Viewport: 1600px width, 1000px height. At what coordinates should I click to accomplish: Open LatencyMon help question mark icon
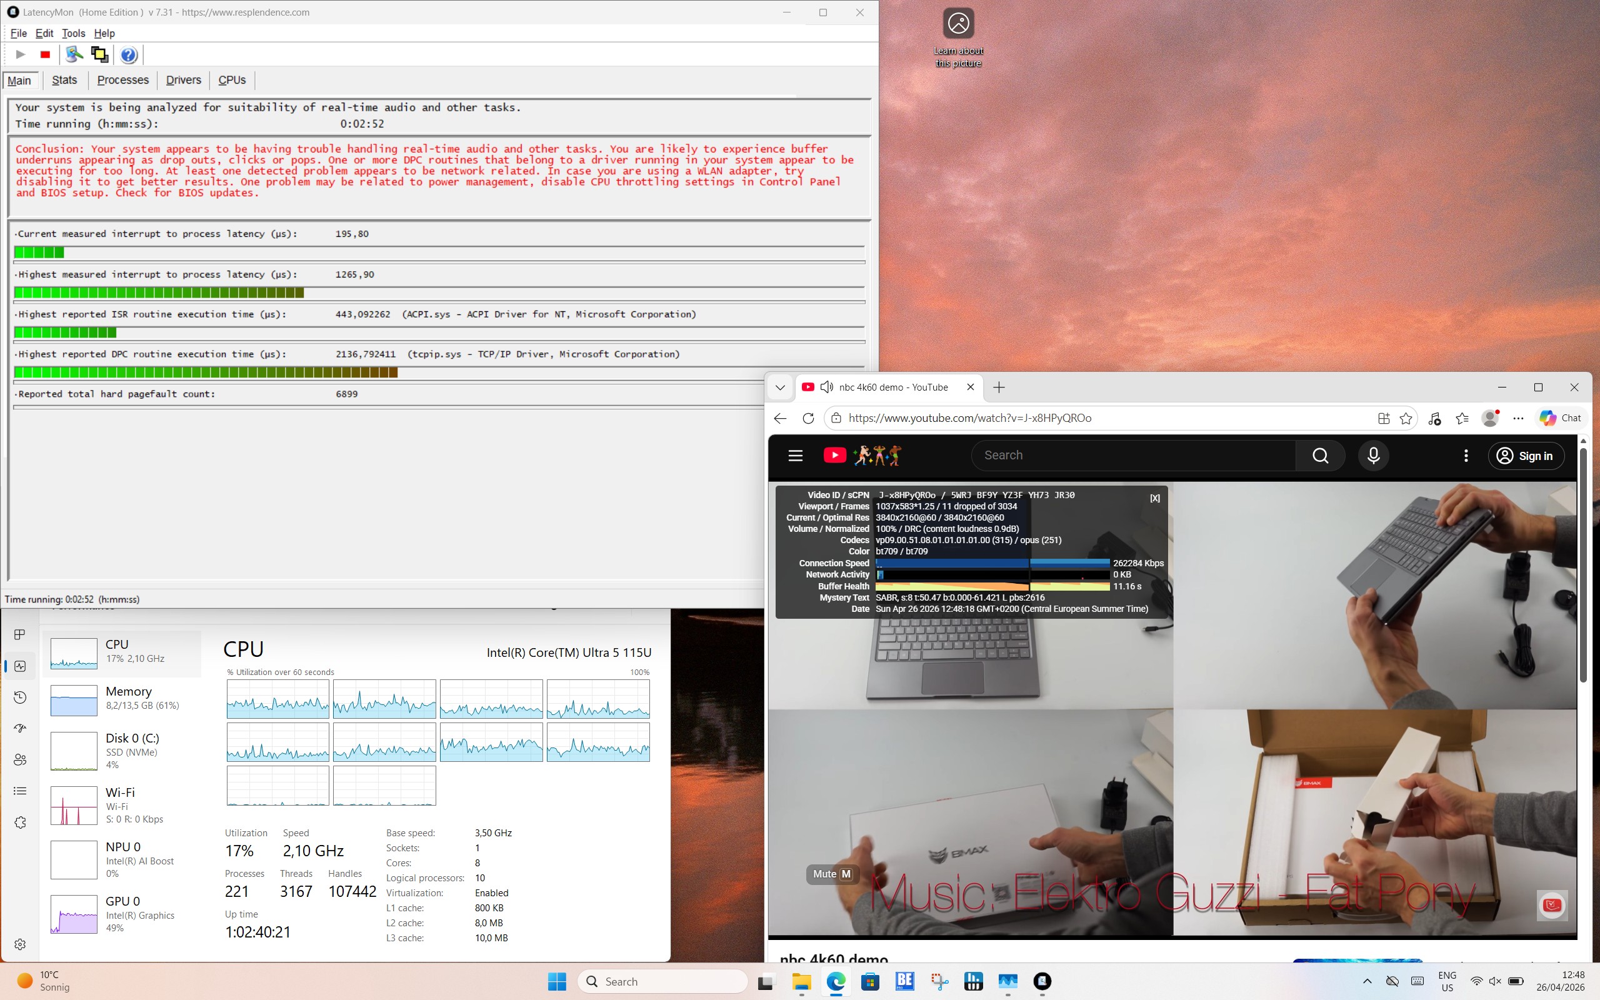coord(129,55)
